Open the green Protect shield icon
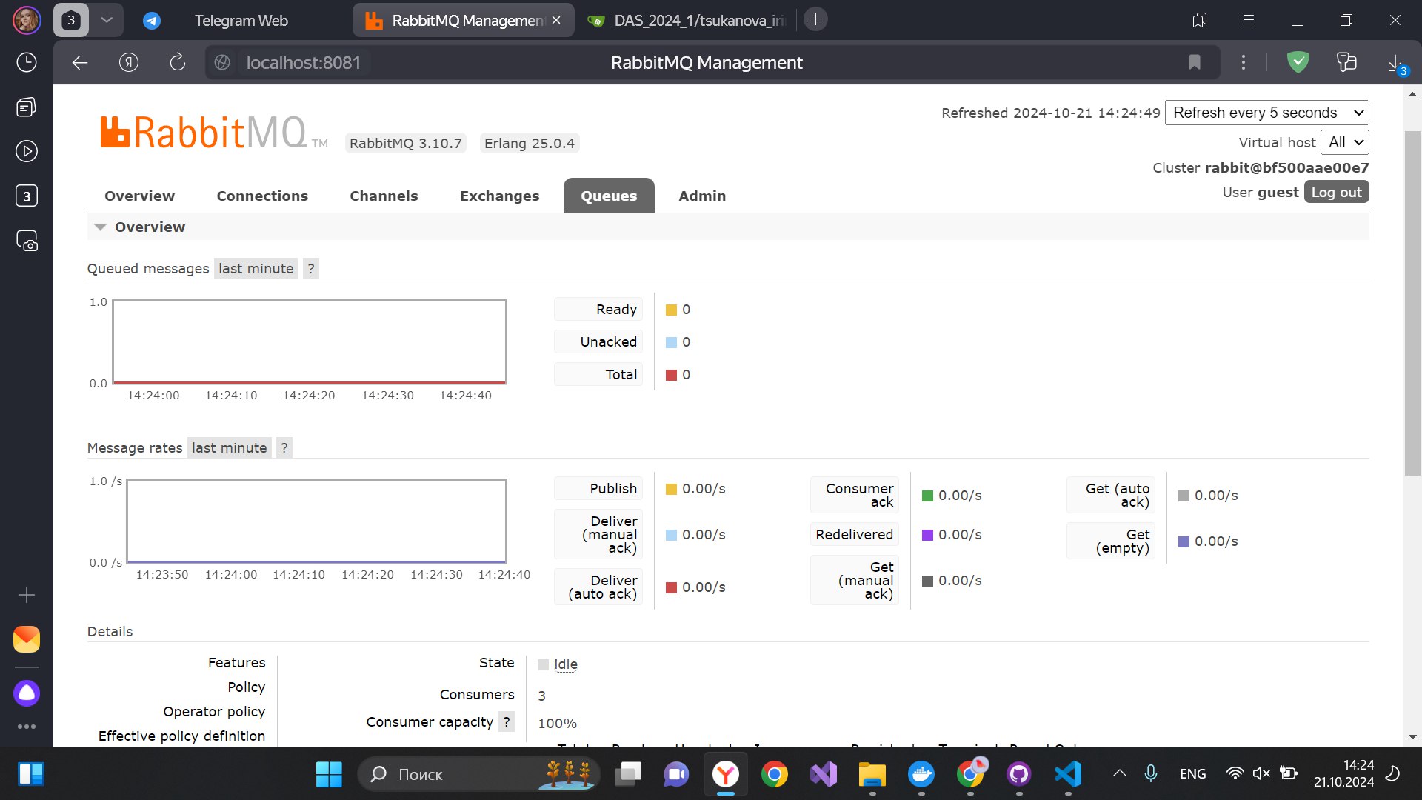This screenshot has height=800, width=1422. (x=1298, y=63)
